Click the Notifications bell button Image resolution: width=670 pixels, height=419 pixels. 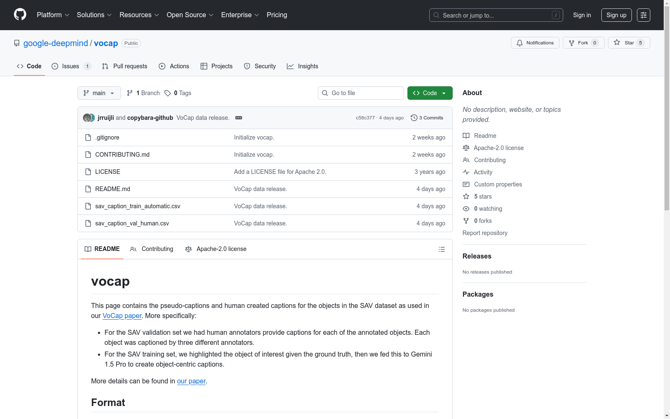point(535,43)
